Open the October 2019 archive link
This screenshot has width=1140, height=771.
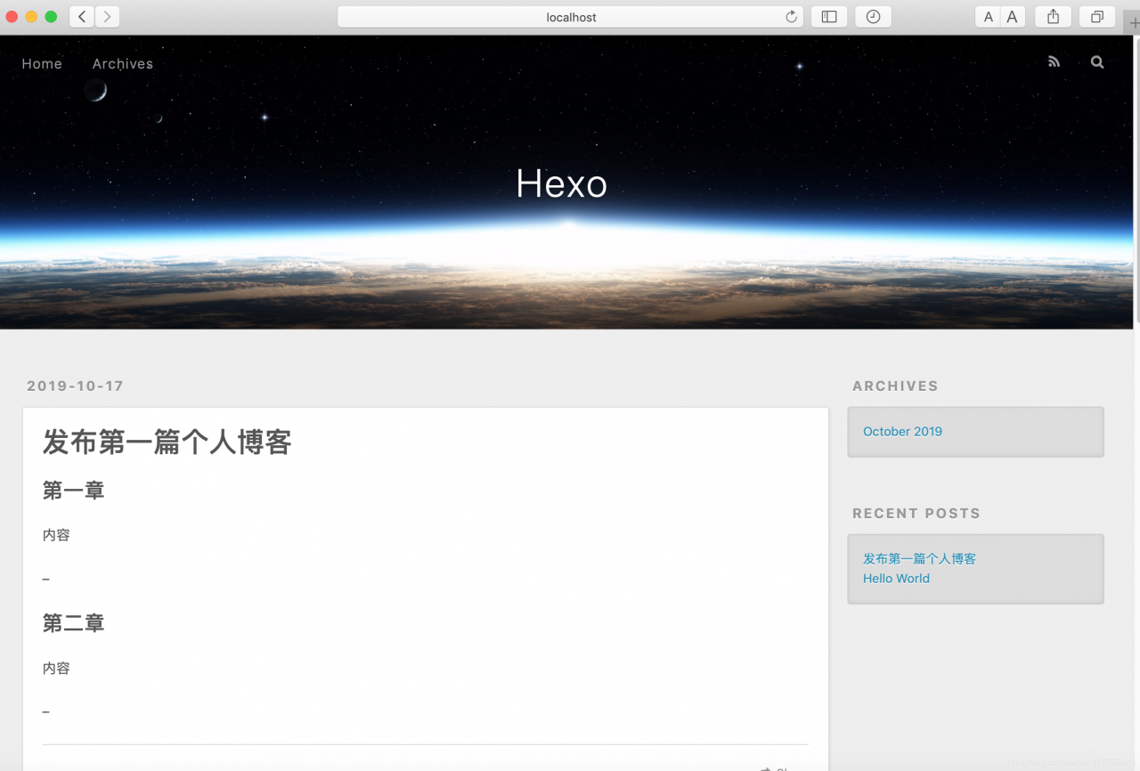coord(902,431)
